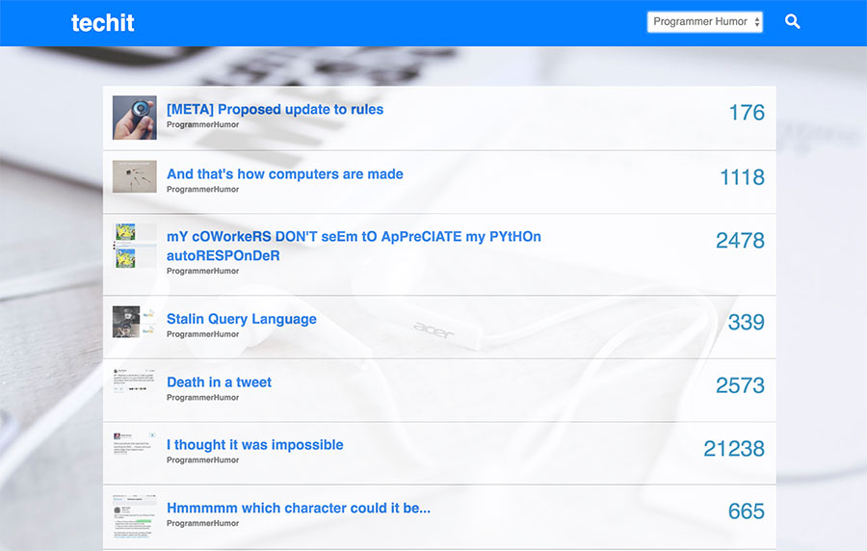Click the thumbnail of the autoresponder post
The width and height of the screenshot is (867, 551).
coord(134,245)
